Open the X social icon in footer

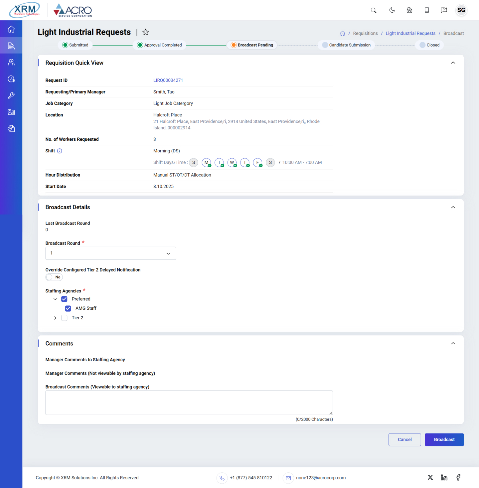pos(430,477)
